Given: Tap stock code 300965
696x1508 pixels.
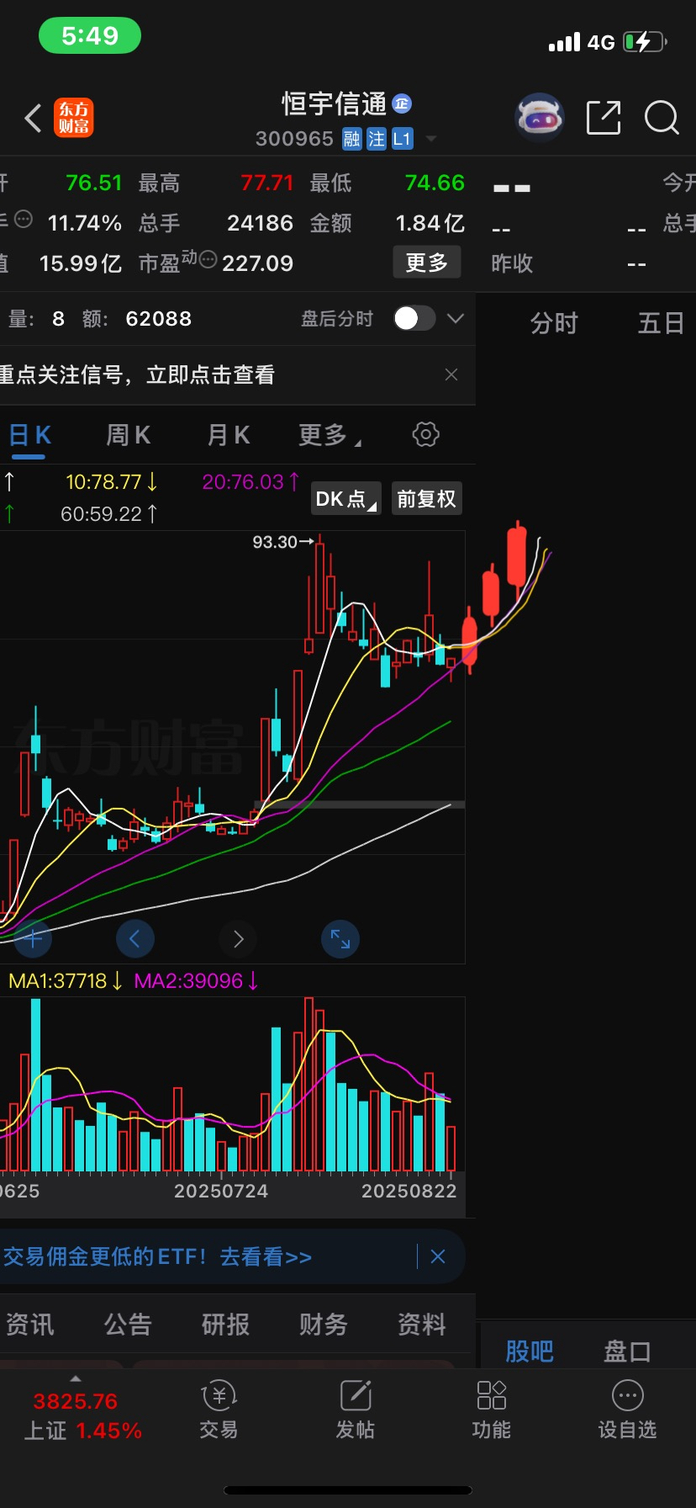Looking at the screenshot, I should [x=294, y=139].
